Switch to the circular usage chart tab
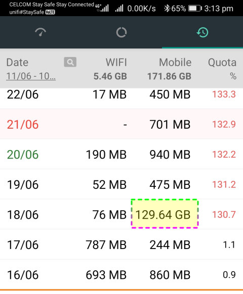243x294 pixels. pyautogui.click(x=121, y=32)
